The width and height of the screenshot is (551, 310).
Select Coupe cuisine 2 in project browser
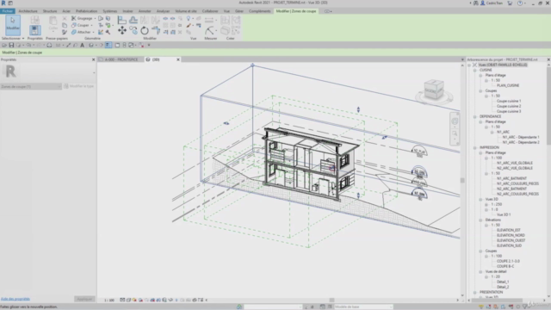(509, 106)
